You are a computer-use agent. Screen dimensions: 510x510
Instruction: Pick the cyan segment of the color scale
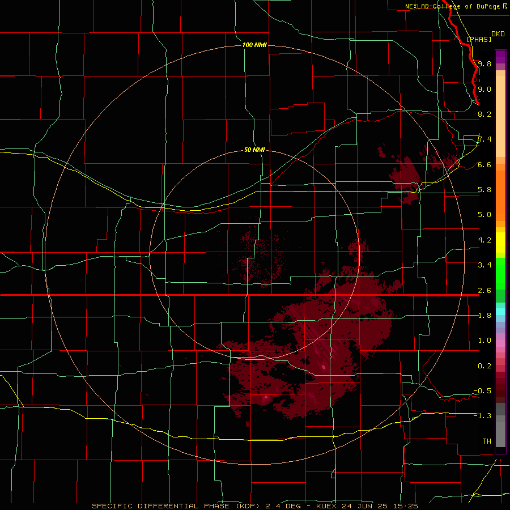500,312
